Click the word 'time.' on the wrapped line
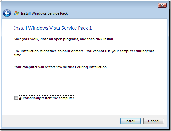 [18, 55]
